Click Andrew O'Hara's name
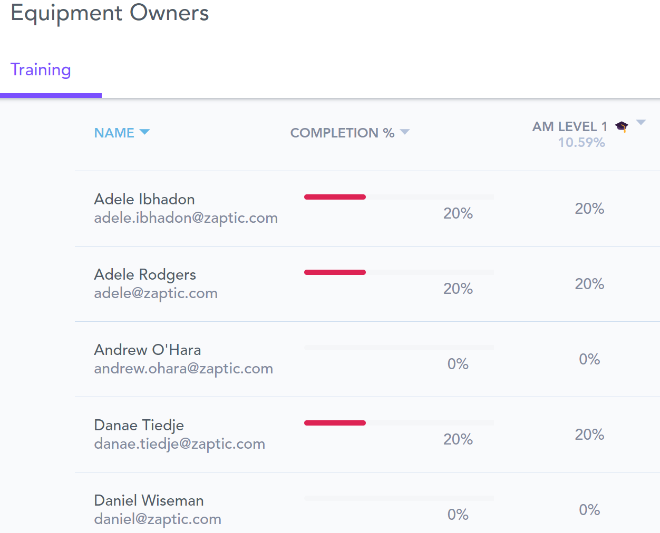Image resolution: width=660 pixels, height=533 pixels. (148, 350)
